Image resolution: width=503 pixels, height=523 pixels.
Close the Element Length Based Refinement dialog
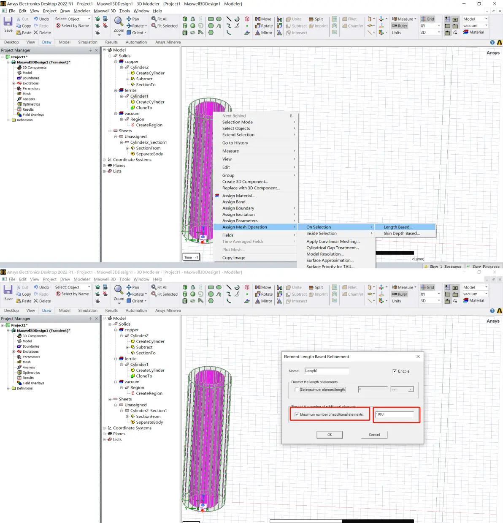[x=418, y=357]
